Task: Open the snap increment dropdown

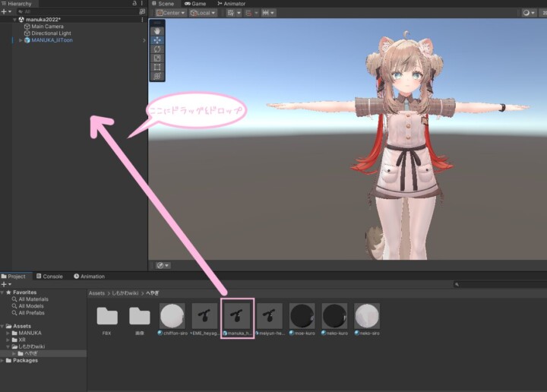Action: pyautogui.click(x=269, y=13)
